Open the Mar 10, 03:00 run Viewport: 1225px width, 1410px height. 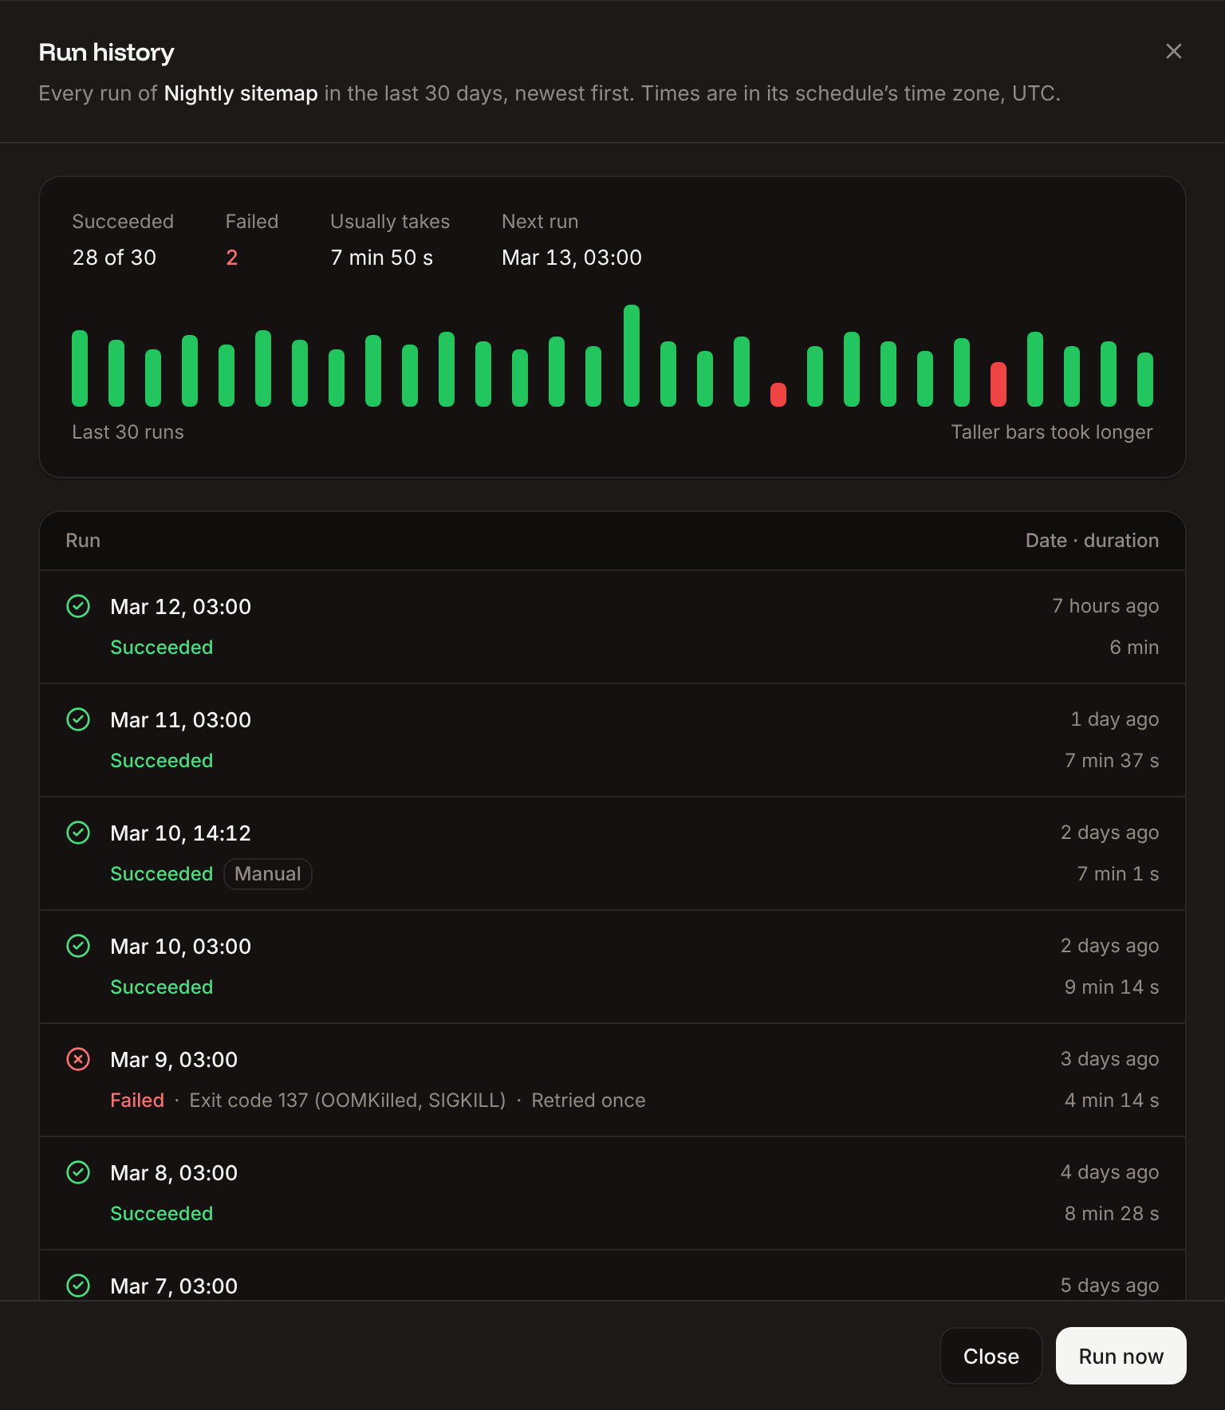pyautogui.click(x=612, y=967)
